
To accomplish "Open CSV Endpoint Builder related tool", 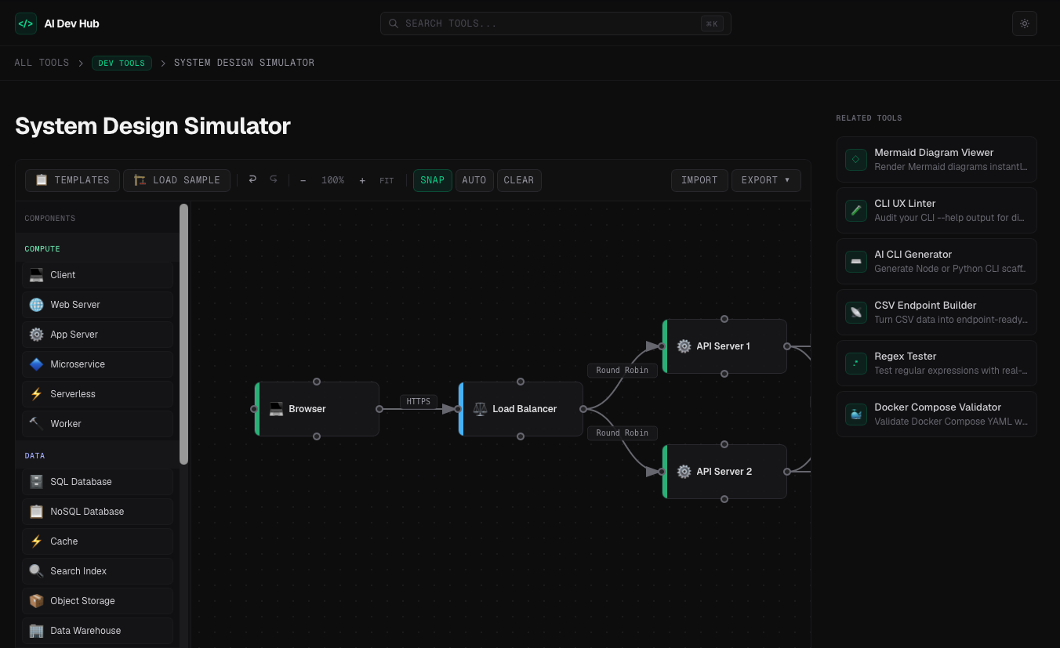I will pos(937,313).
